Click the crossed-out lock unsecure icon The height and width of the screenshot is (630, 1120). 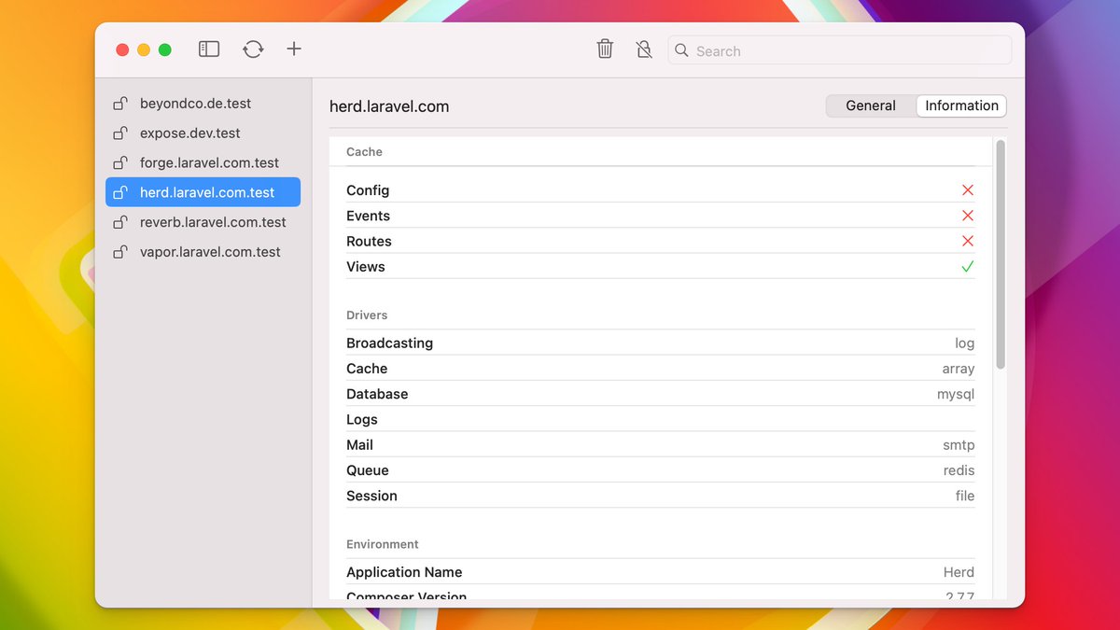click(x=644, y=49)
